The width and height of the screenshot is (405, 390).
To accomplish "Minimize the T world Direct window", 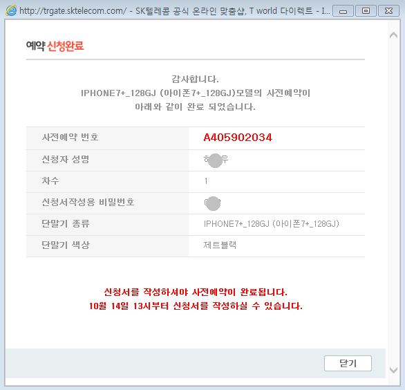I will pos(343,11).
